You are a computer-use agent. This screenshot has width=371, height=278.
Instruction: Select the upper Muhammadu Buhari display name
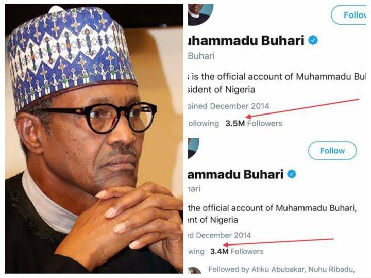(246, 41)
